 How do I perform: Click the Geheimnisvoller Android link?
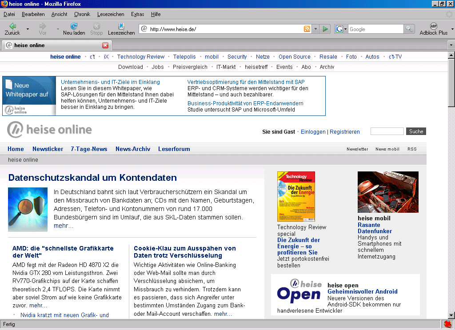[363, 291]
